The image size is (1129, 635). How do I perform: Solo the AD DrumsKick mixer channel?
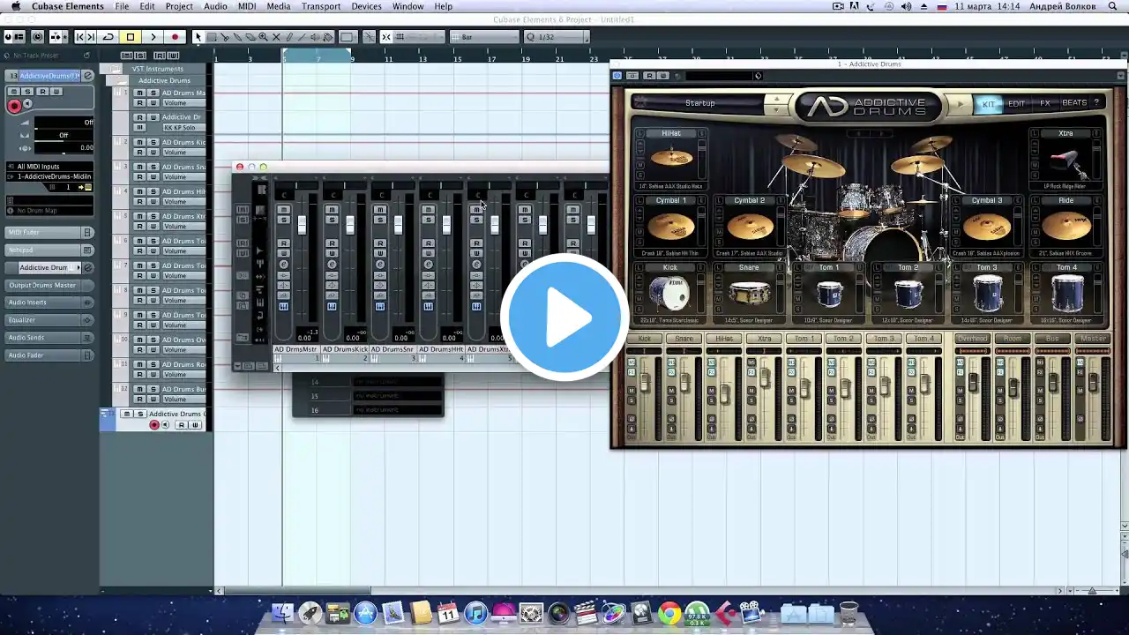pos(332,219)
